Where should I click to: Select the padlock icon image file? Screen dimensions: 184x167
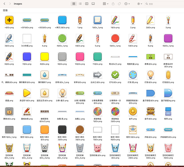[9, 111]
